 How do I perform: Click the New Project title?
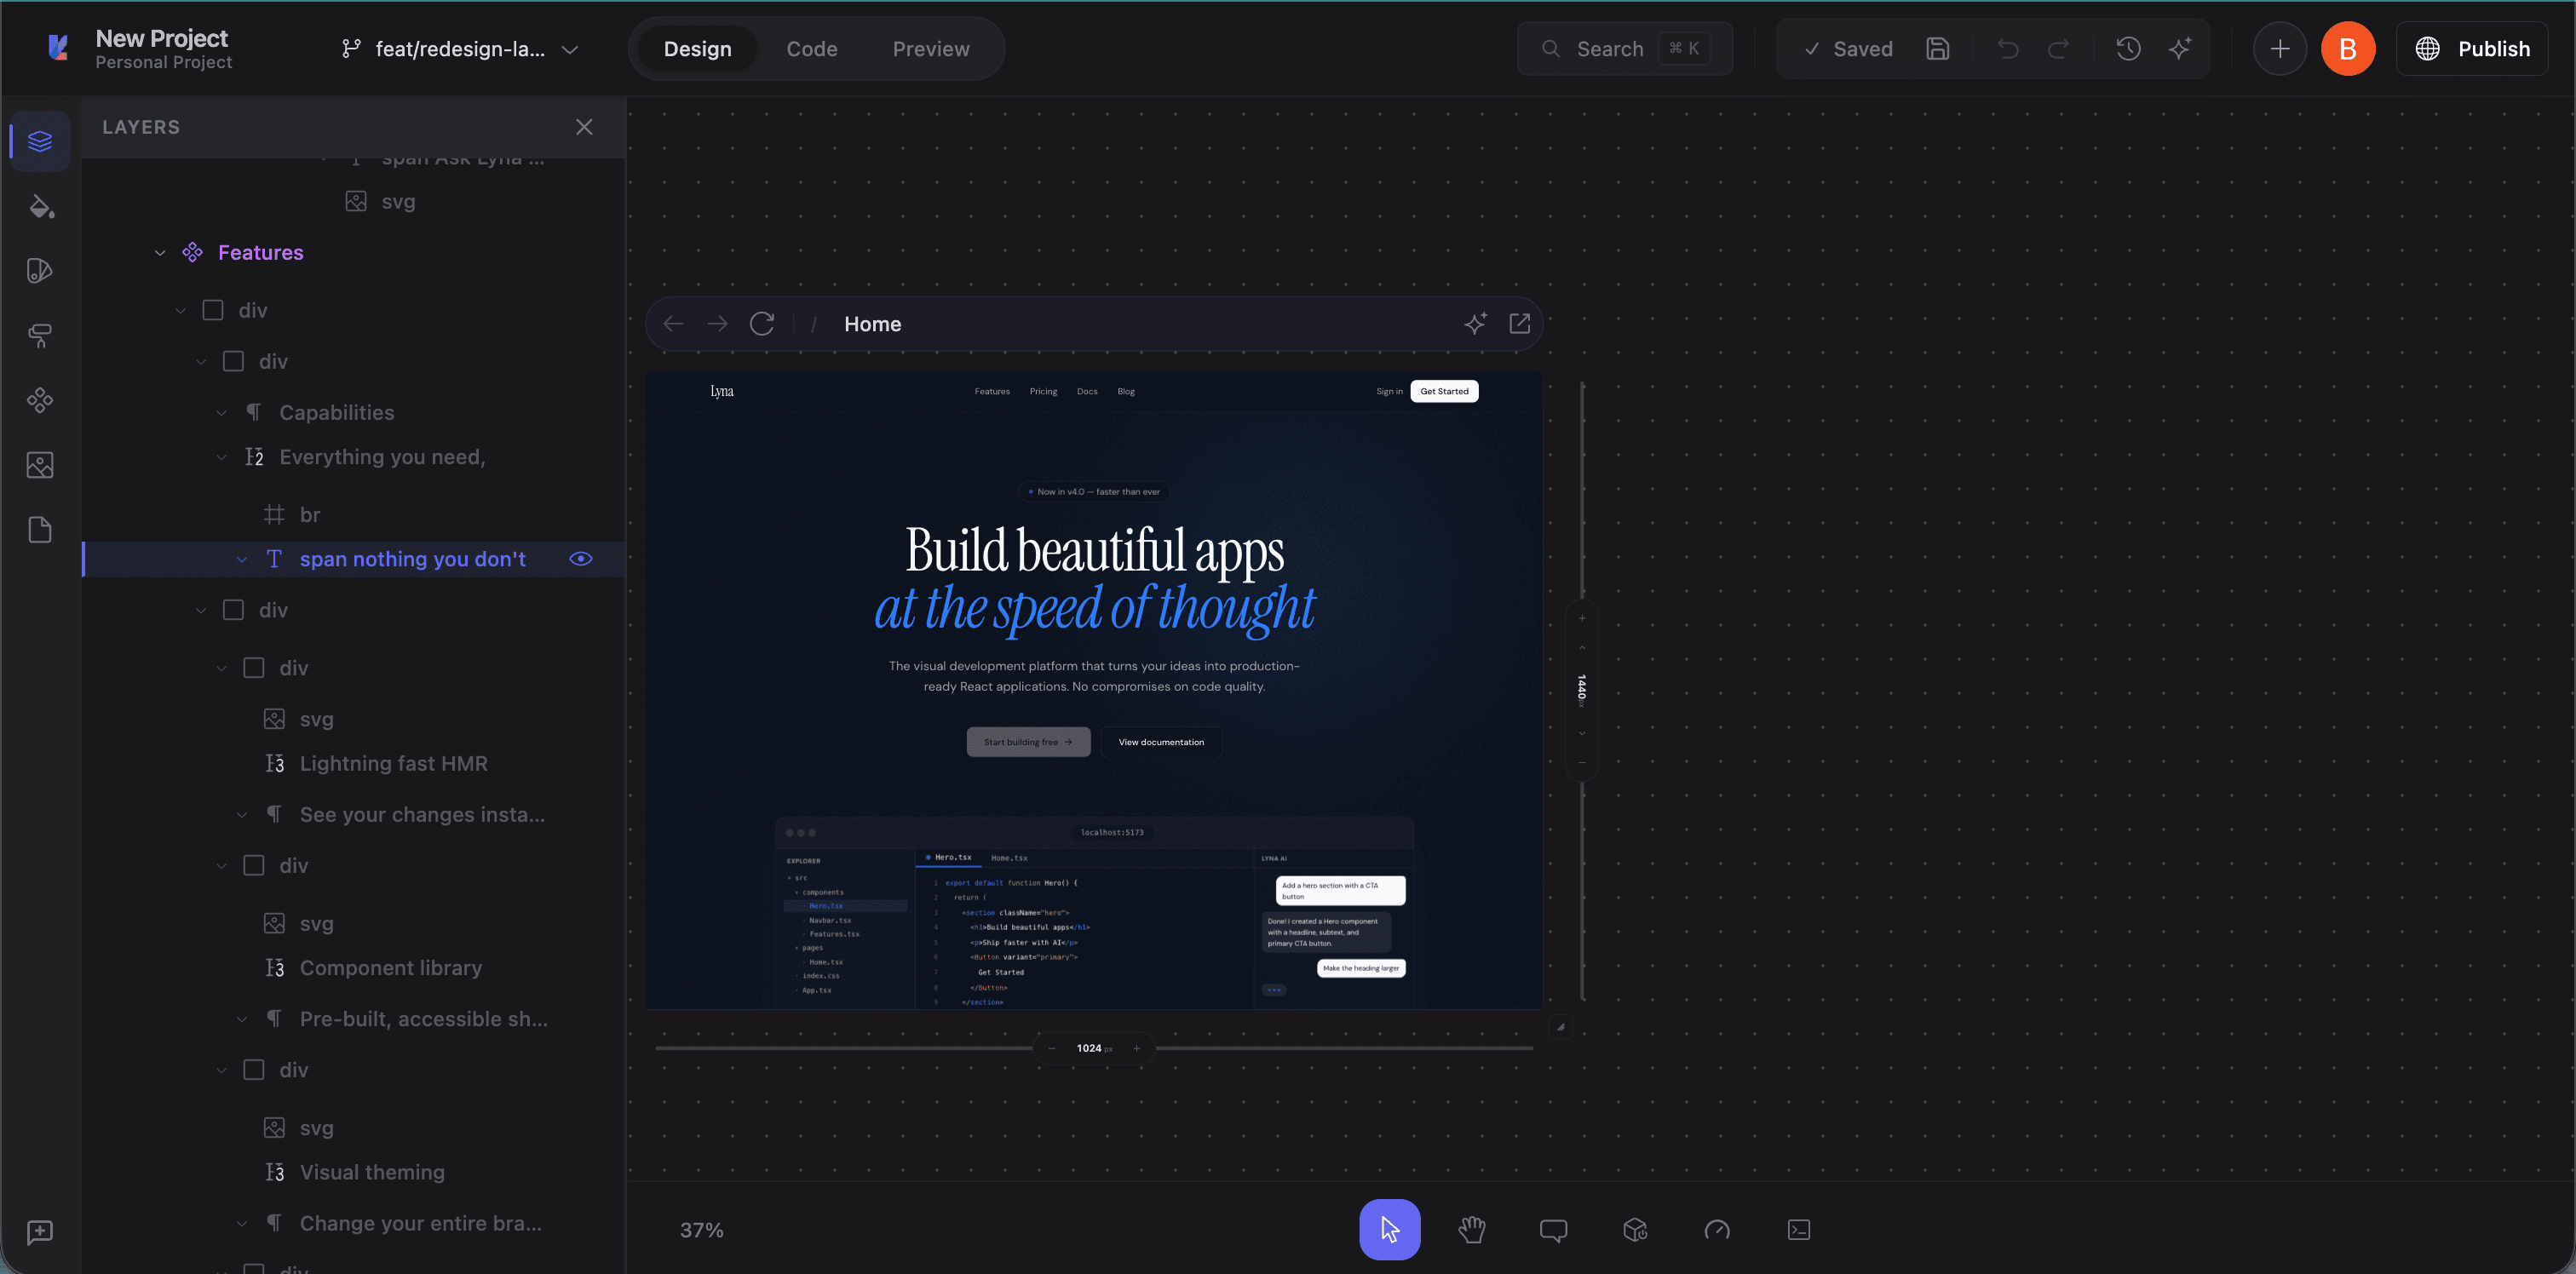pos(162,38)
